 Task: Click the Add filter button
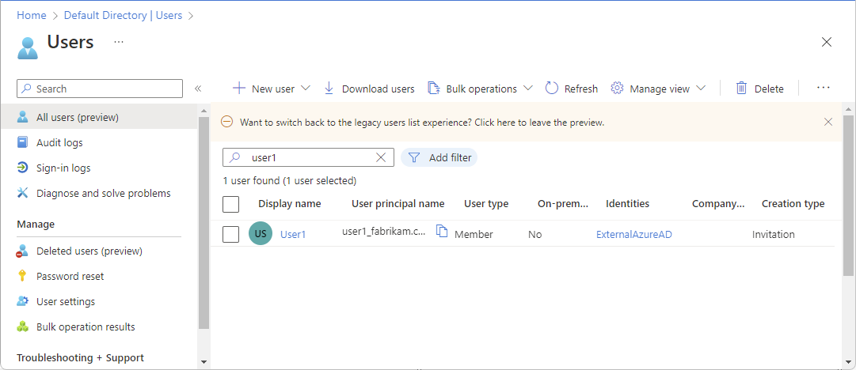pyautogui.click(x=439, y=157)
